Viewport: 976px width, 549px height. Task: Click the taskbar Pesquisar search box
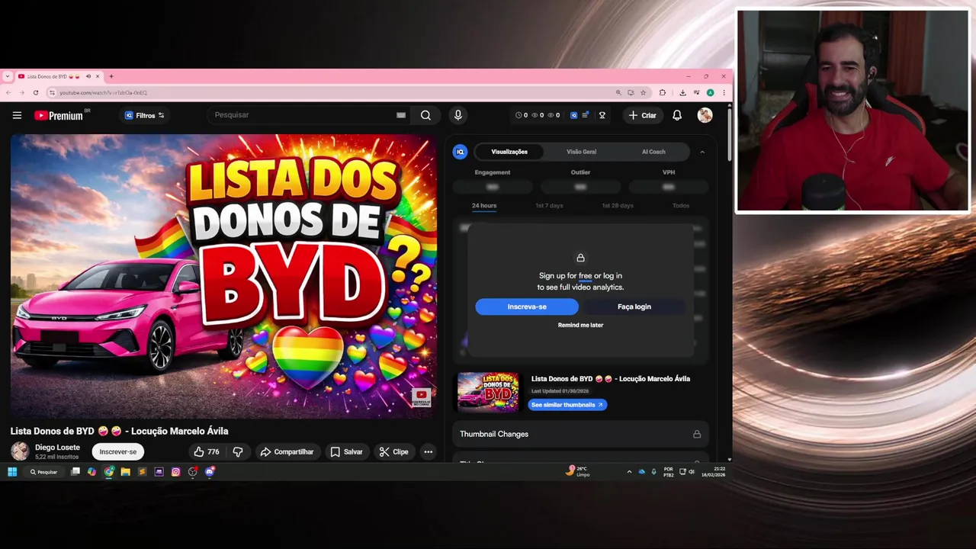44,472
